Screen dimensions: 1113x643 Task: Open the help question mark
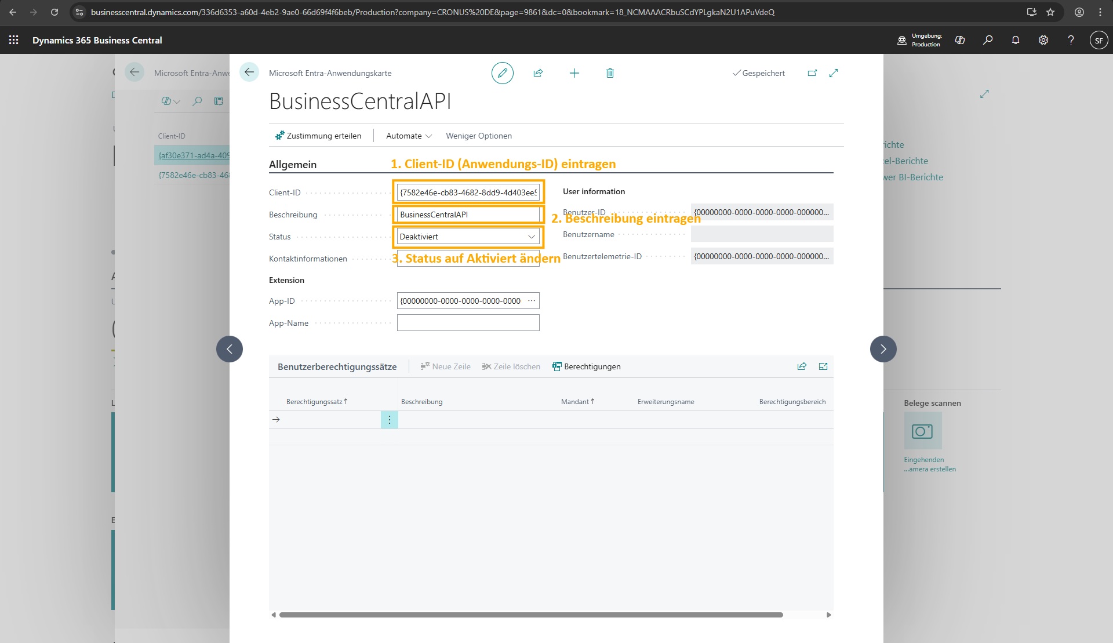coord(1071,40)
